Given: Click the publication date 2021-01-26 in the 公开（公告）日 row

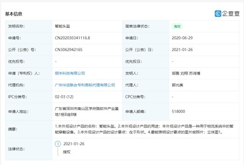Looking at the screenshot, I should [x=182, y=50].
